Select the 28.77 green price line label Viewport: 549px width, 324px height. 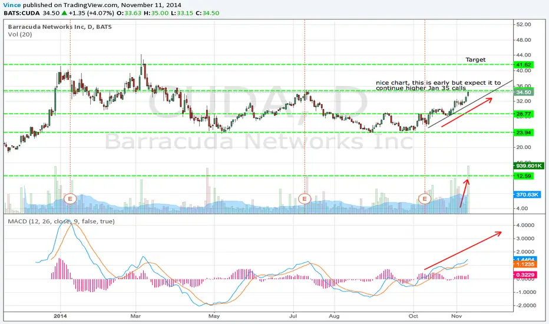click(524, 114)
